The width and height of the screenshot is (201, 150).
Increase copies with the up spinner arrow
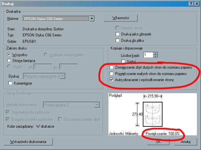coord(155,54)
